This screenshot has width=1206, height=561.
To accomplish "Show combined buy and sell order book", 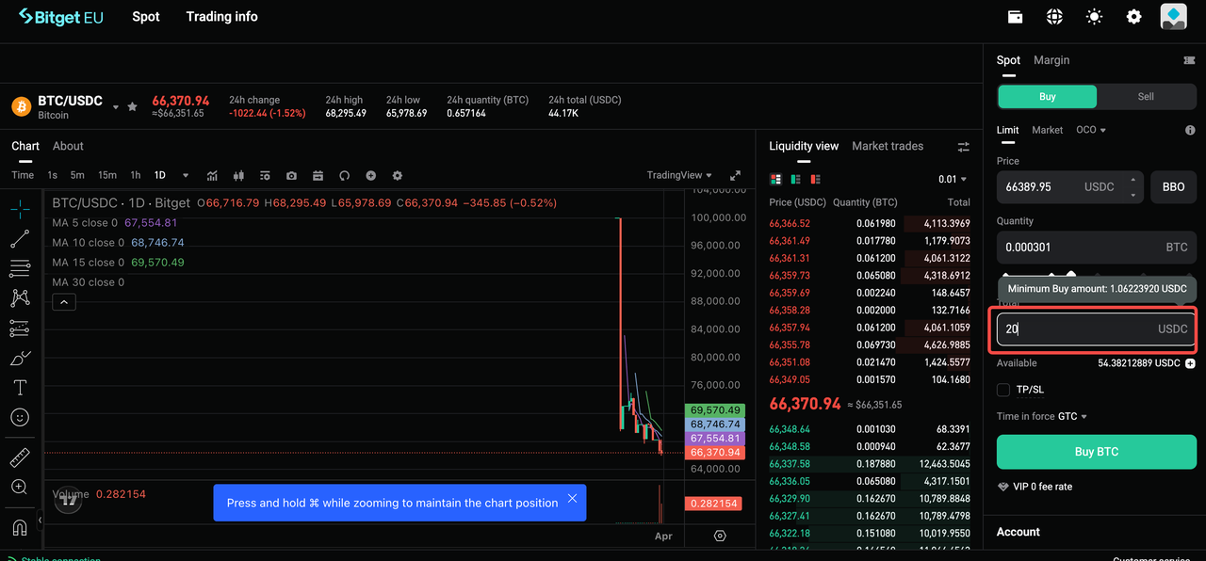I will pyautogui.click(x=775, y=179).
